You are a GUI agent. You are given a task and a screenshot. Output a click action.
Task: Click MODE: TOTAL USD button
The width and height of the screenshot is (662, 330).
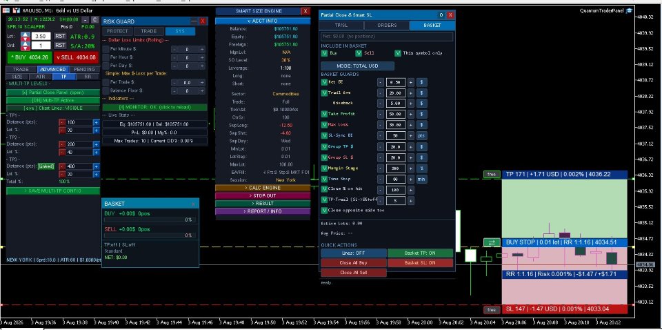(357, 66)
